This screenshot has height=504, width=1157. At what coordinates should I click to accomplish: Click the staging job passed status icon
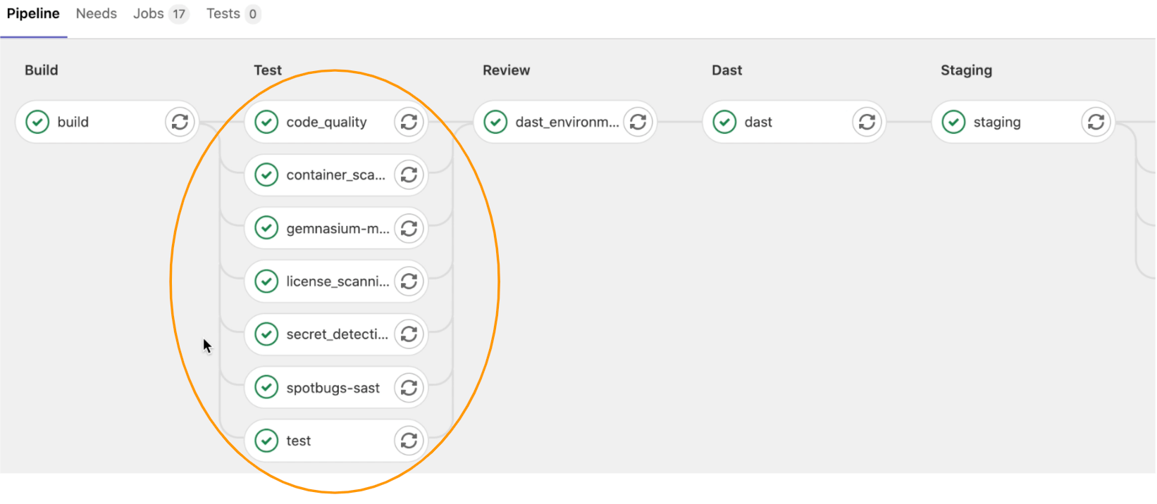point(953,122)
